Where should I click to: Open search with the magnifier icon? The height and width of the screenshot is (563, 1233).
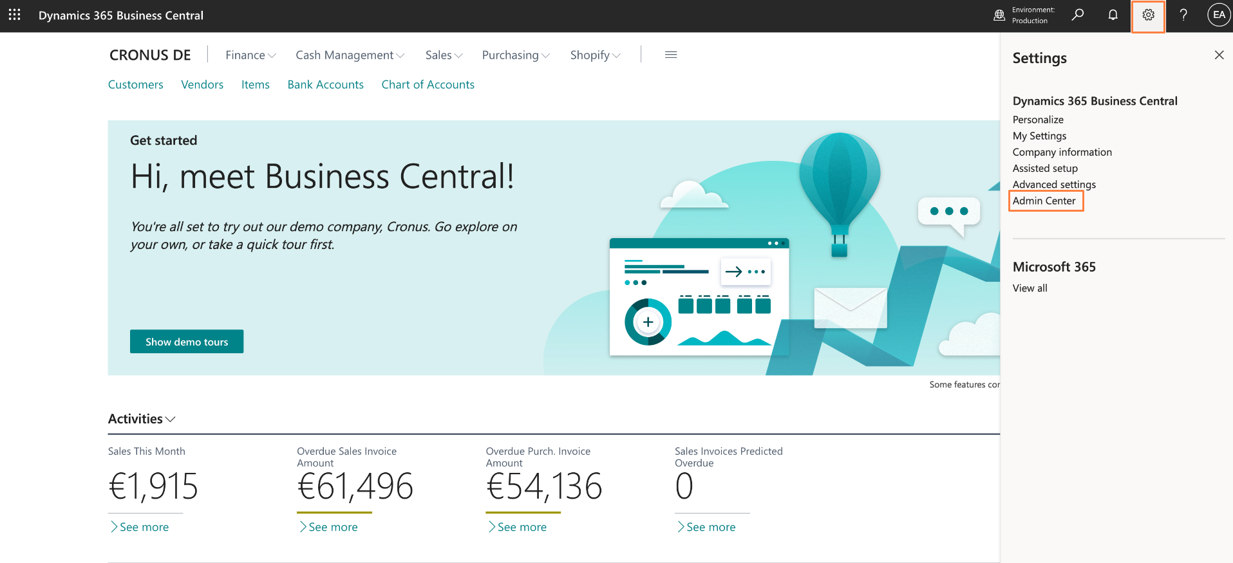tap(1078, 15)
